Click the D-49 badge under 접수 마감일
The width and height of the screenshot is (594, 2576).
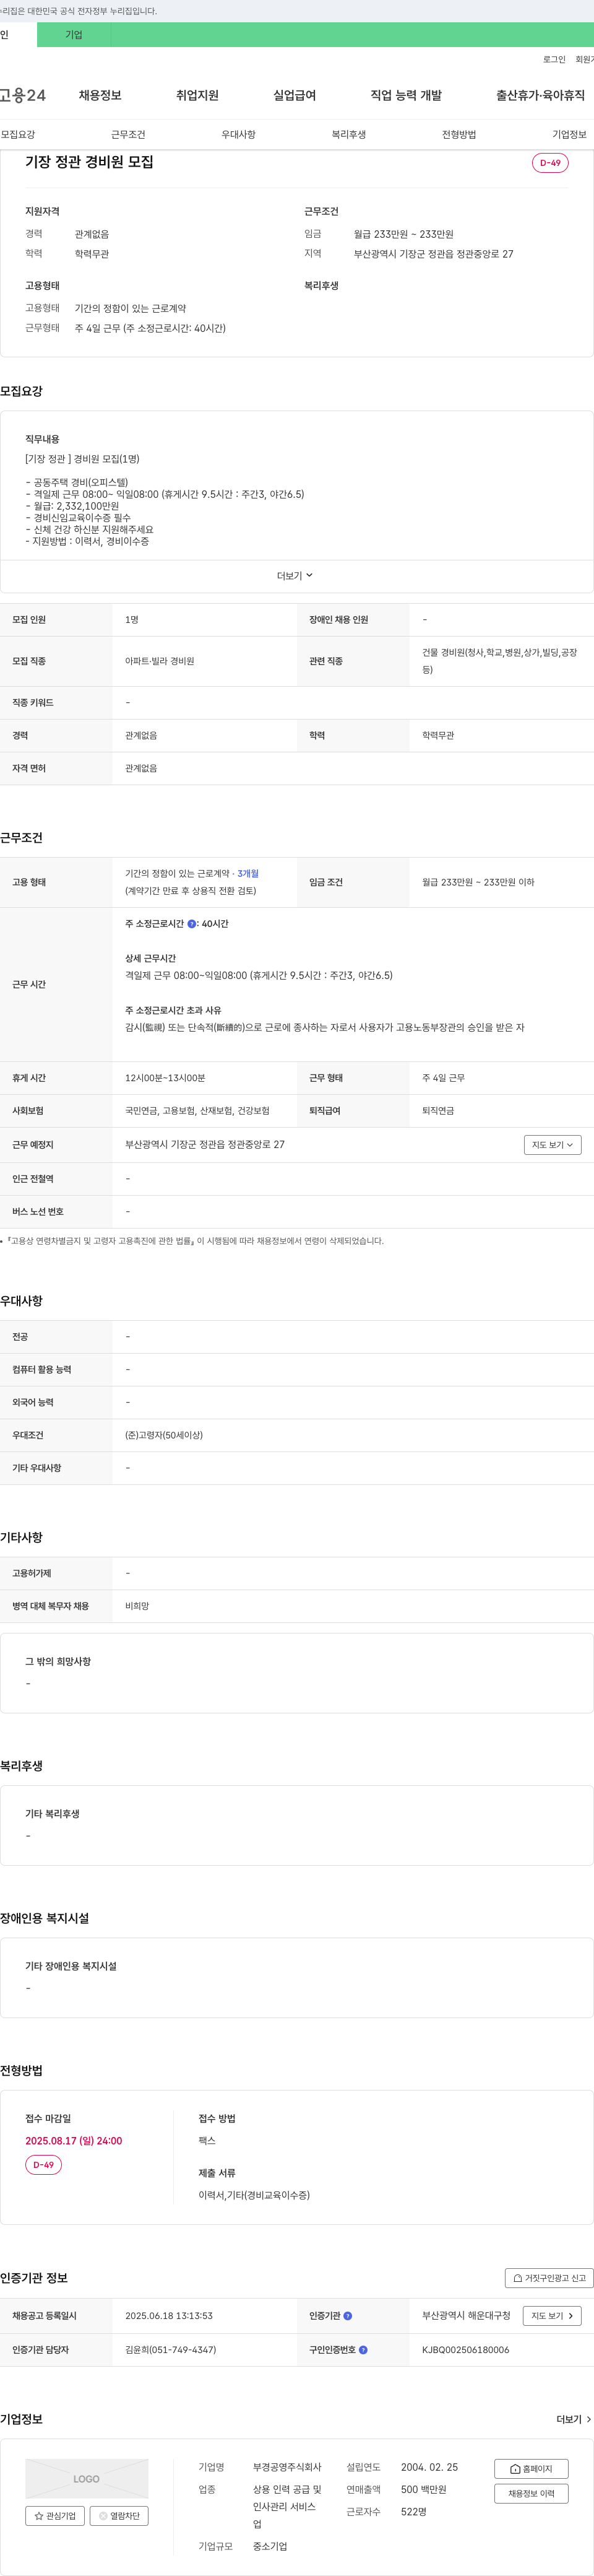pyautogui.click(x=43, y=2165)
